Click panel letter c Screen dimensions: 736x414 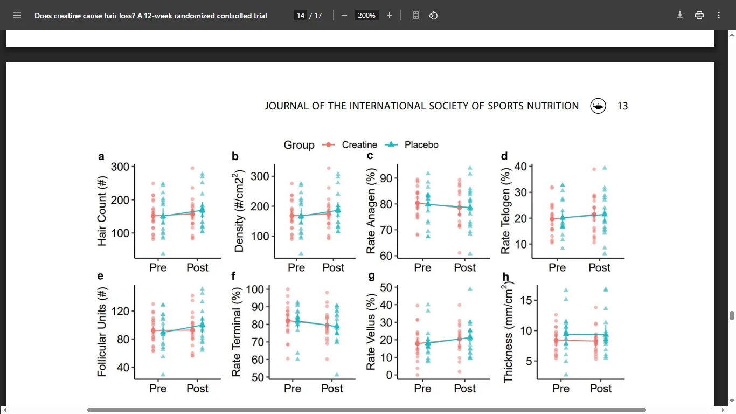coord(370,157)
